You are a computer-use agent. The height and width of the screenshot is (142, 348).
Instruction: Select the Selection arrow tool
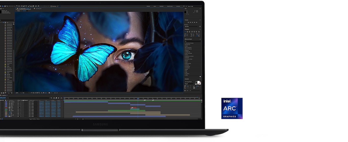tap(3, 6)
